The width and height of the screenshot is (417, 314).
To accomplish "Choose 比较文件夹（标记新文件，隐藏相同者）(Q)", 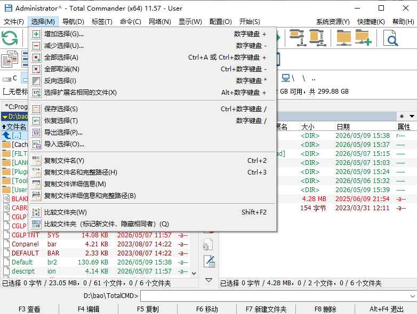I will click(153, 224).
